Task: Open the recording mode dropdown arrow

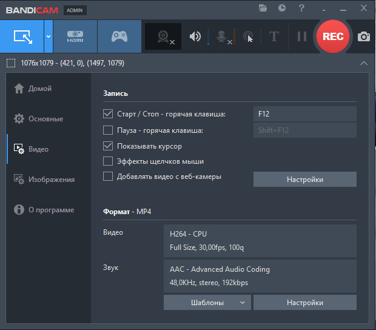Action: pos(49,36)
